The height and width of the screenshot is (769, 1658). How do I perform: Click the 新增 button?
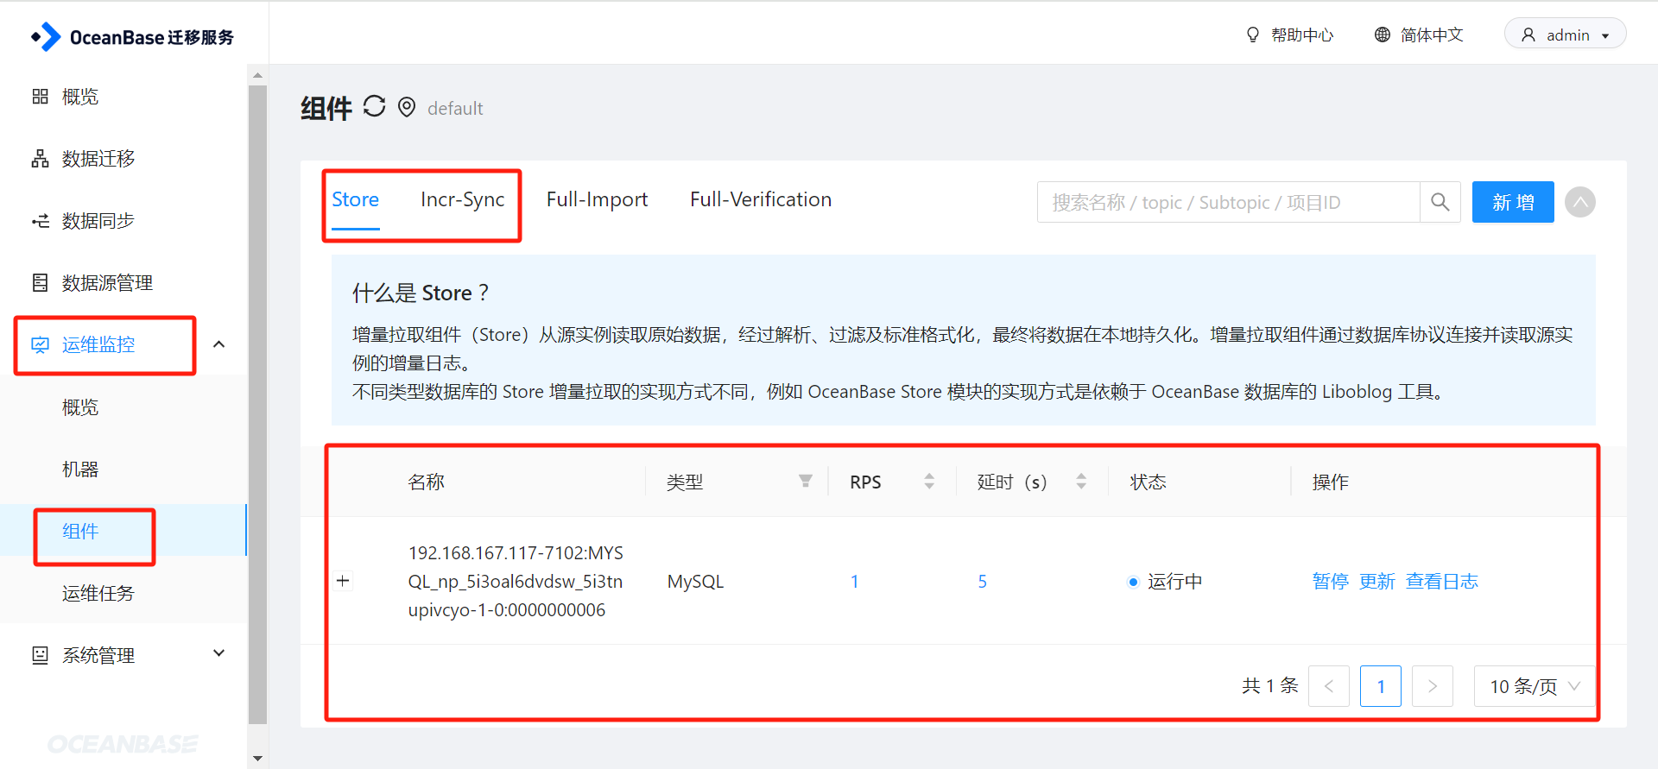pyautogui.click(x=1513, y=202)
